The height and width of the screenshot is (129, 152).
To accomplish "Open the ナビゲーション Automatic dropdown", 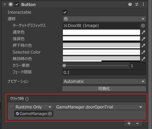I will (104, 81).
